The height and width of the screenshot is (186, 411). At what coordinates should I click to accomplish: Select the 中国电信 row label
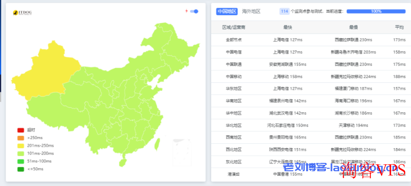coord(234,52)
